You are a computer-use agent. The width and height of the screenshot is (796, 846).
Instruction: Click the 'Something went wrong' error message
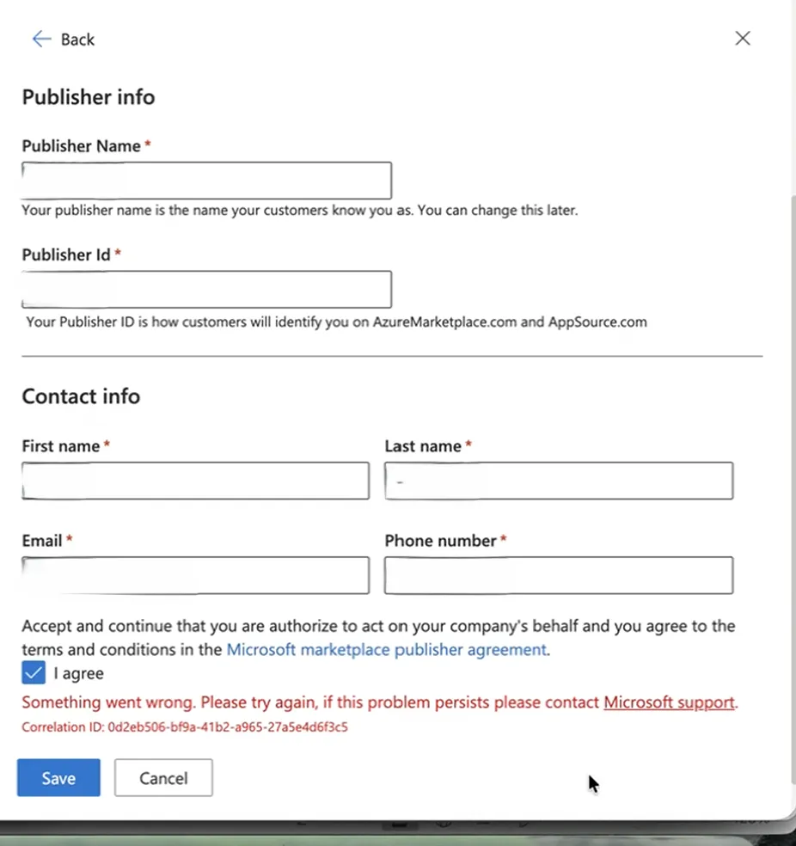[x=380, y=702]
